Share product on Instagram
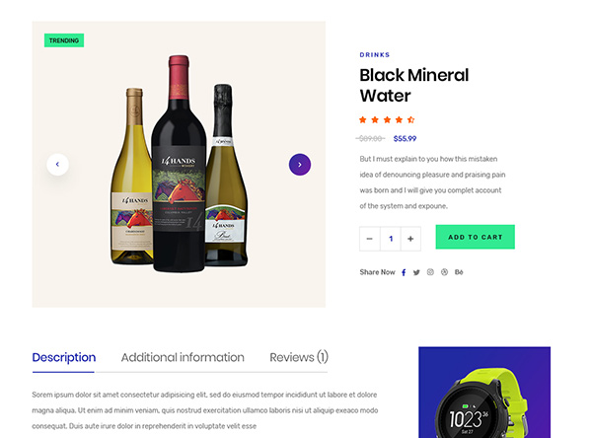592x438 pixels. [430, 272]
